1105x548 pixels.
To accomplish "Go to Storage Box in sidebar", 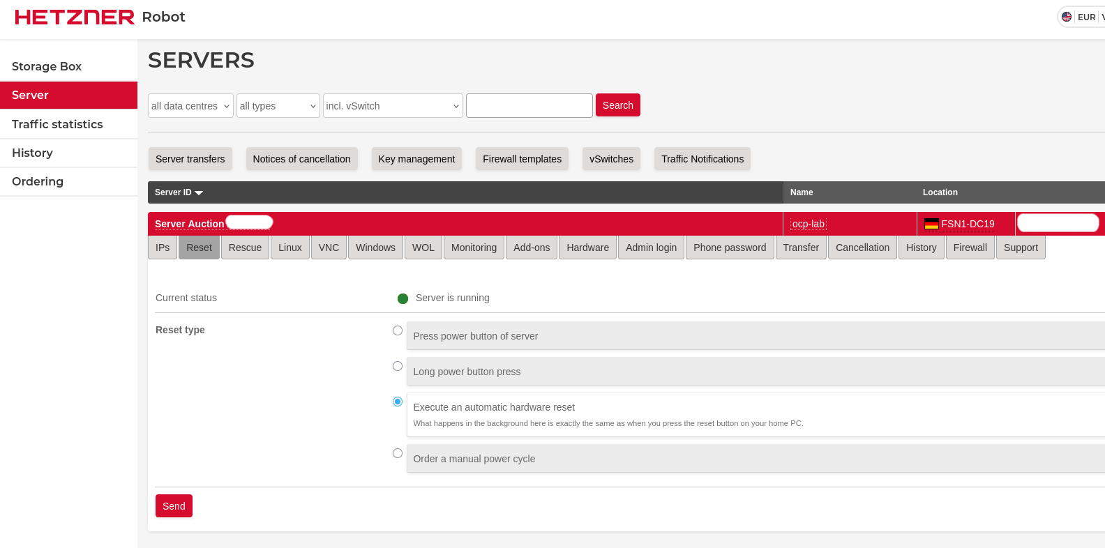I will [x=68, y=66].
